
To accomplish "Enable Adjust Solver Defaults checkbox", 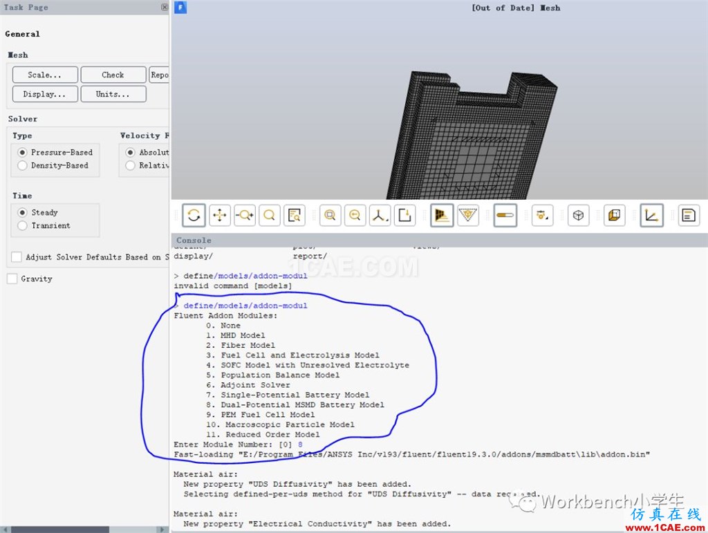I will [x=17, y=257].
